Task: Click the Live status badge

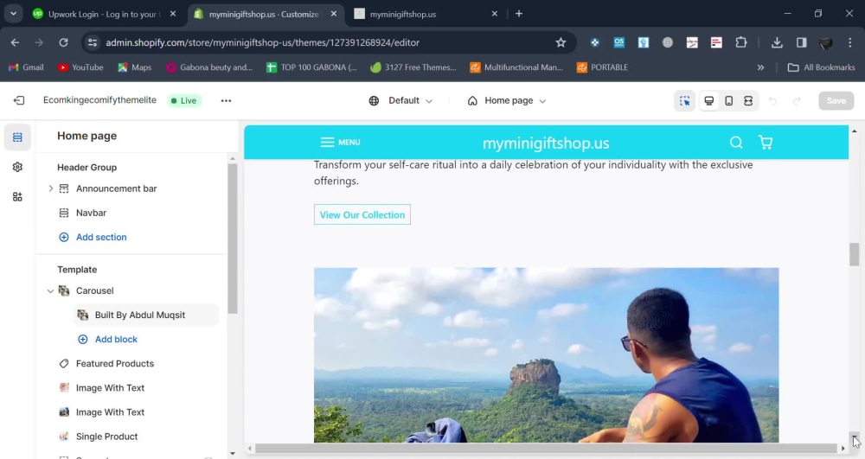Action: click(184, 101)
